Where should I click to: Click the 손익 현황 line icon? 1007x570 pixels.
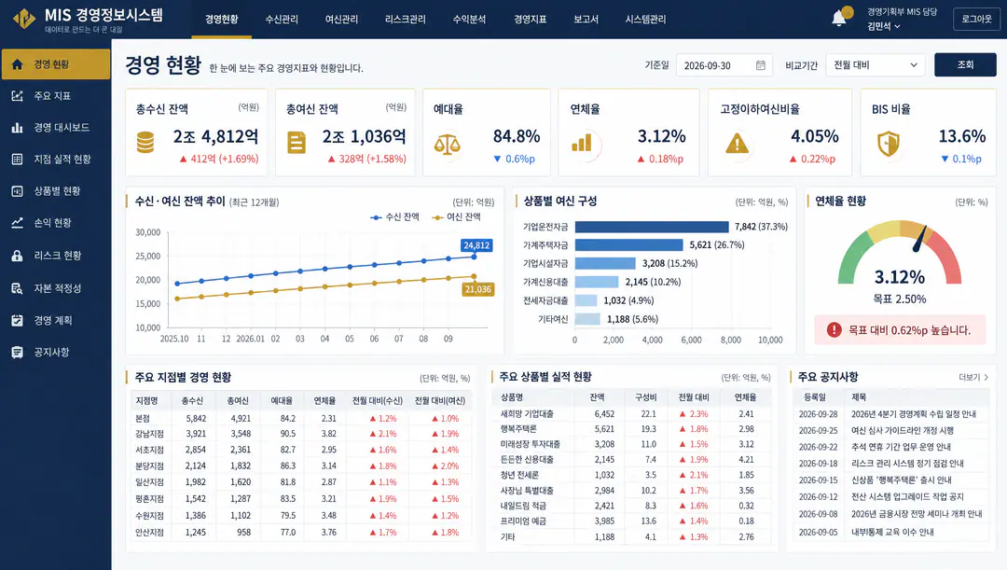pyautogui.click(x=18, y=223)
